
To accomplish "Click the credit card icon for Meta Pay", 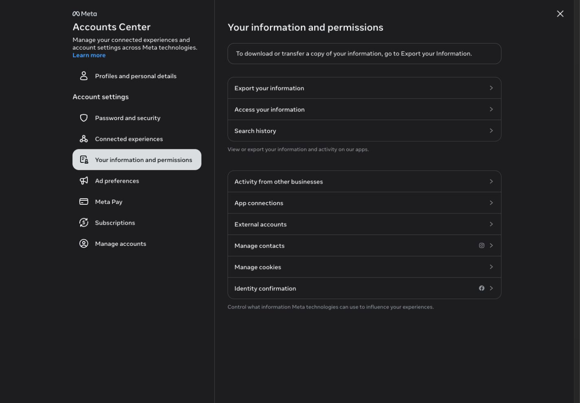I will [84, 201].
